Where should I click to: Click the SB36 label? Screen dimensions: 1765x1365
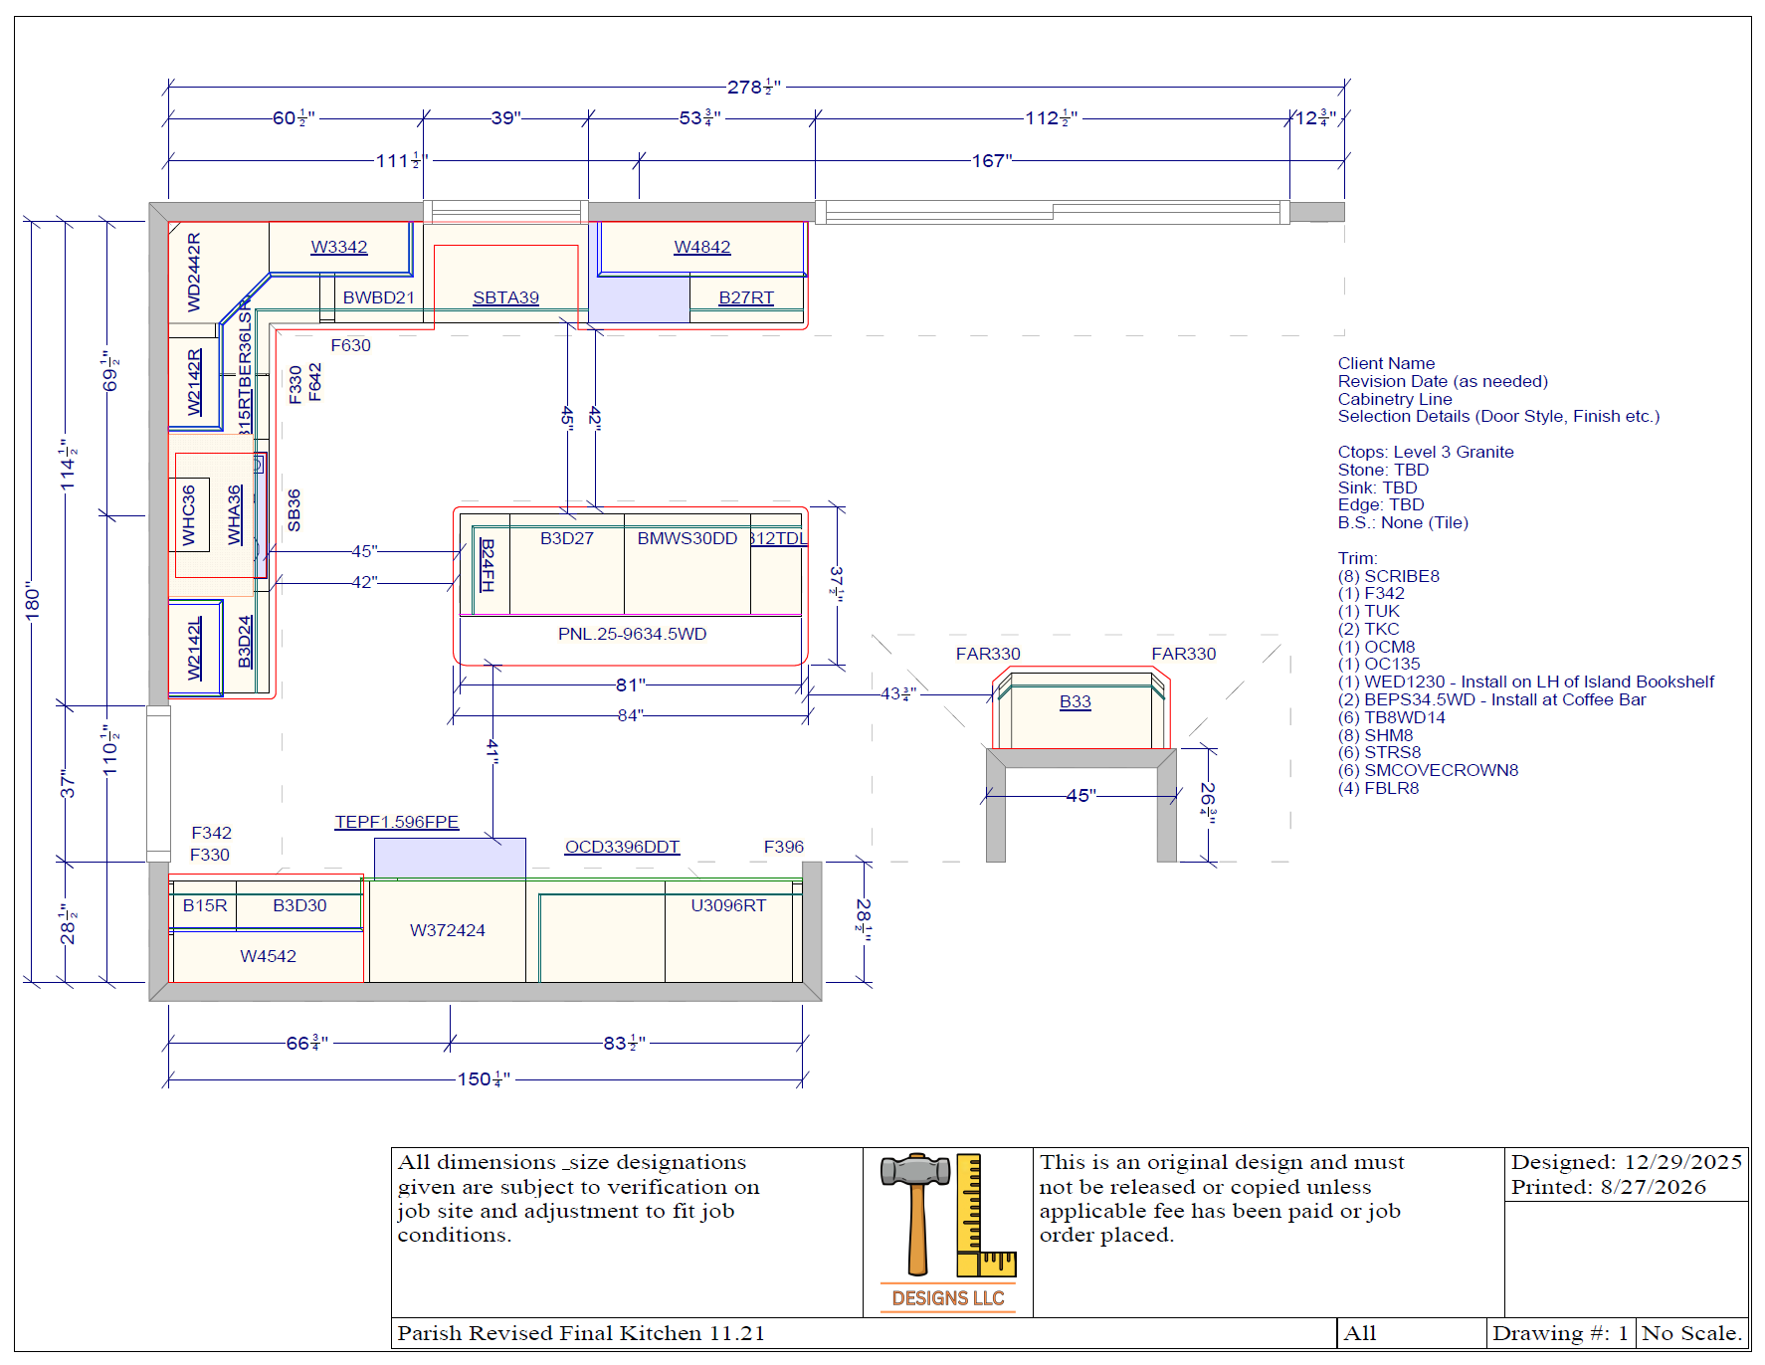(294, 510)
